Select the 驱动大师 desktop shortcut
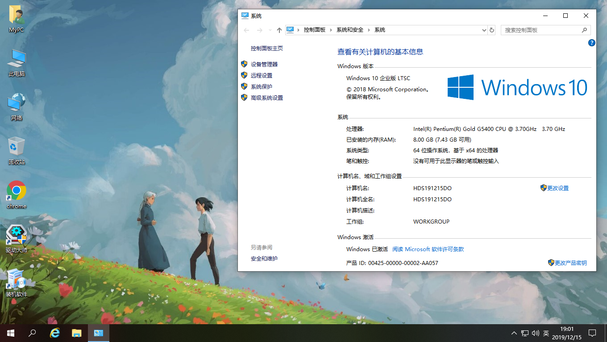The image size is (607, 342). (x=17, y=239)
